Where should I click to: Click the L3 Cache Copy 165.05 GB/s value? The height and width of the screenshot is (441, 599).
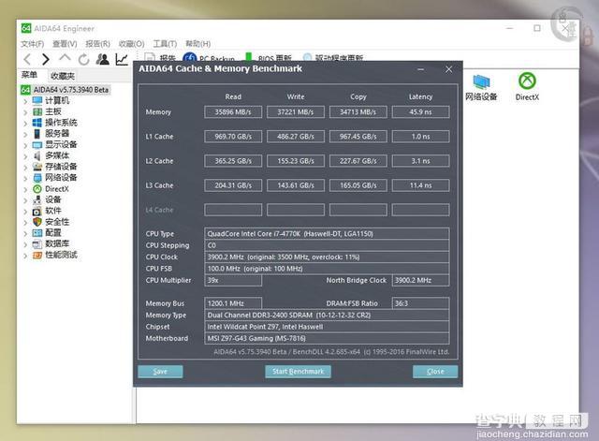(358, 185)
